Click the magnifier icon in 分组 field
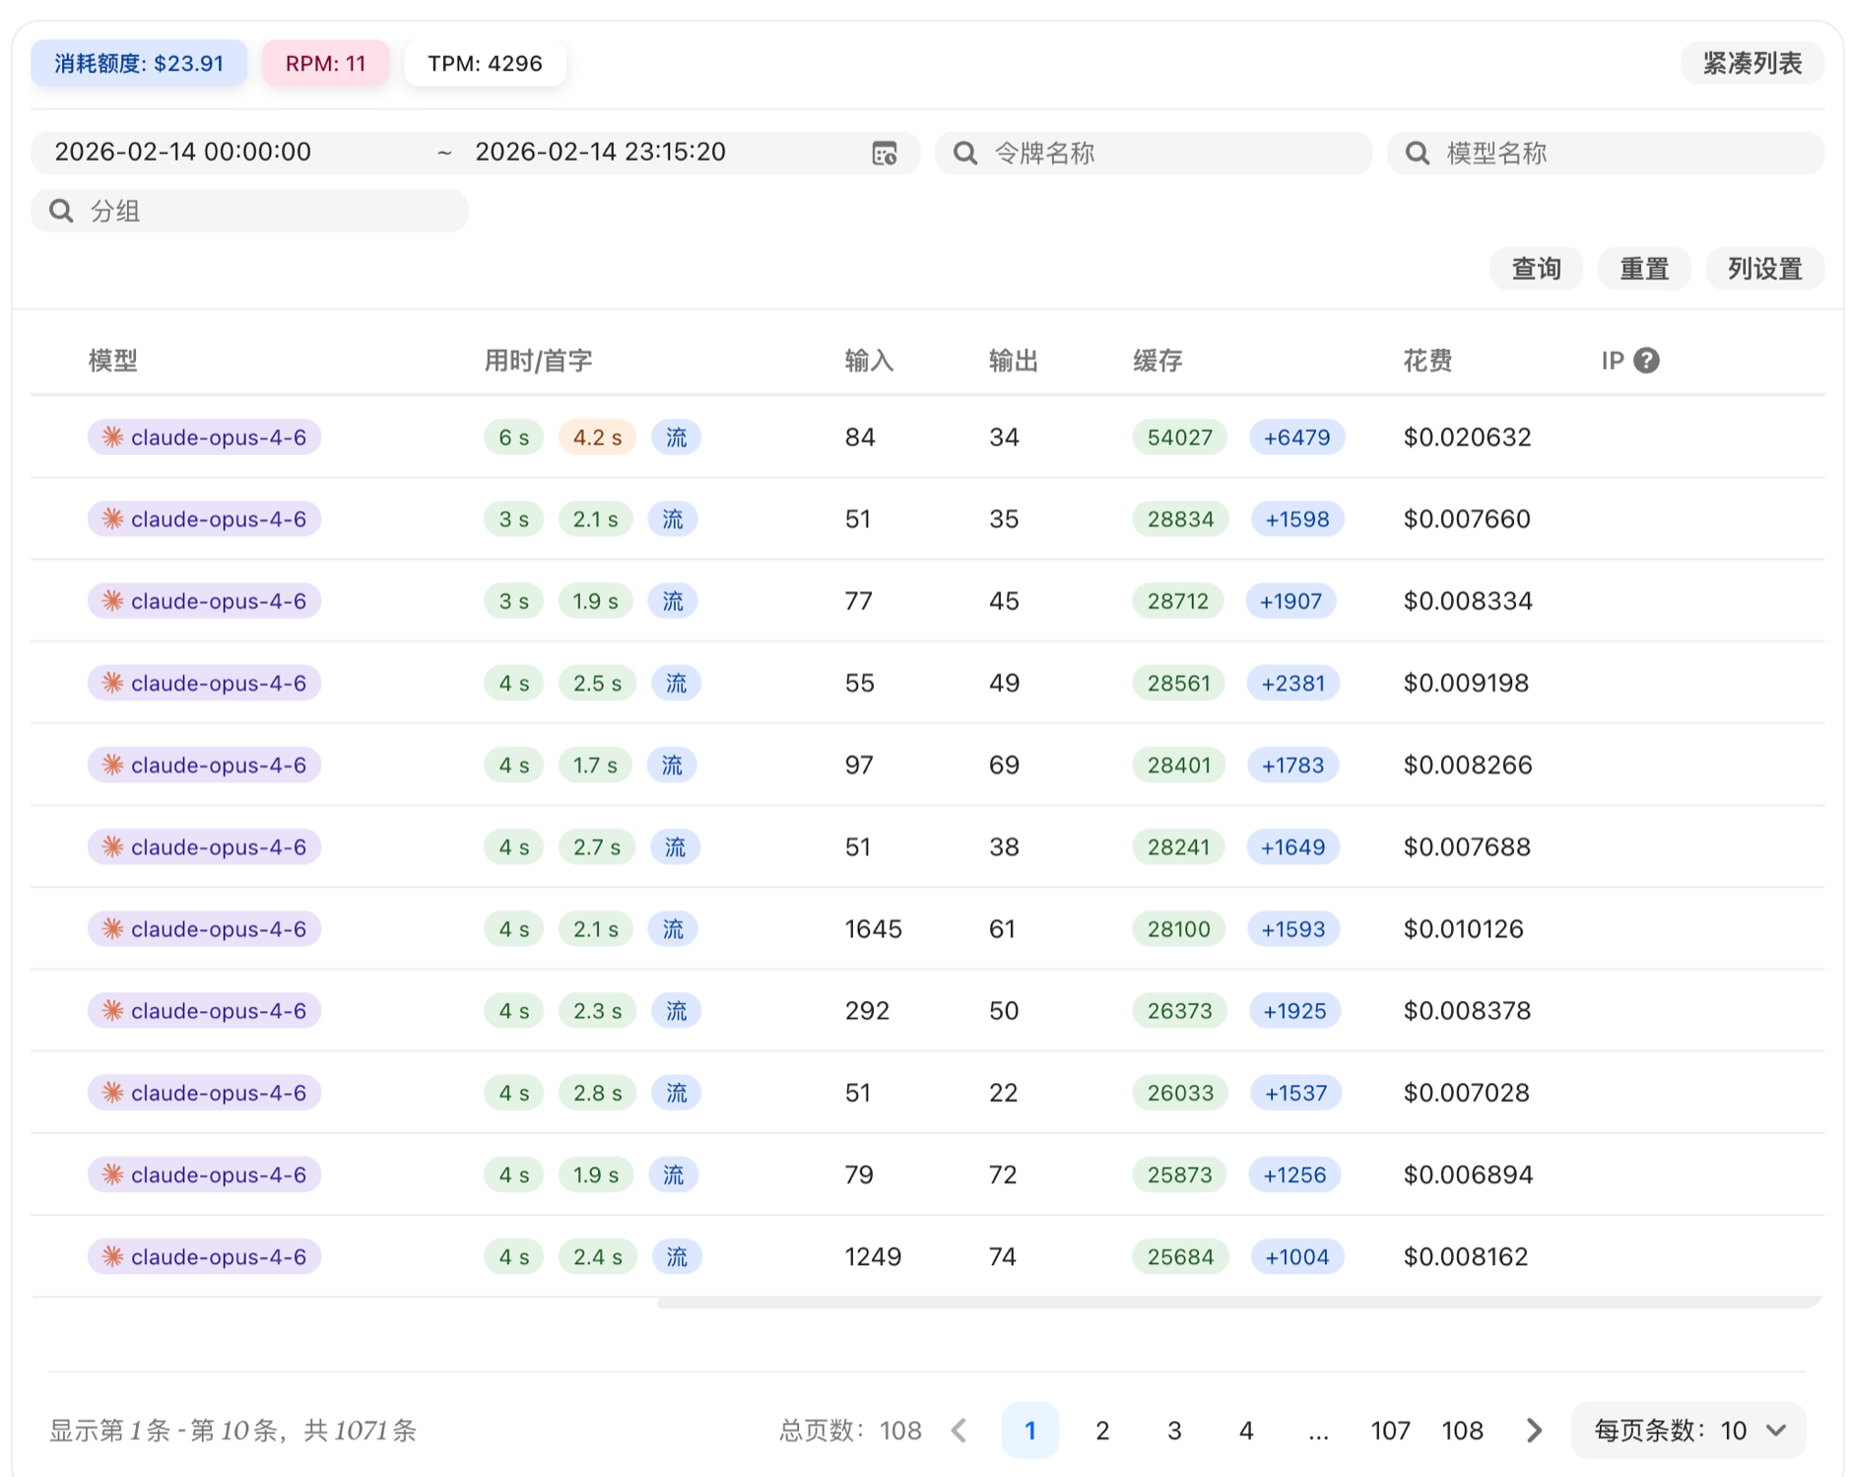Viewport: 1852px width, 1477px height. 61,211
